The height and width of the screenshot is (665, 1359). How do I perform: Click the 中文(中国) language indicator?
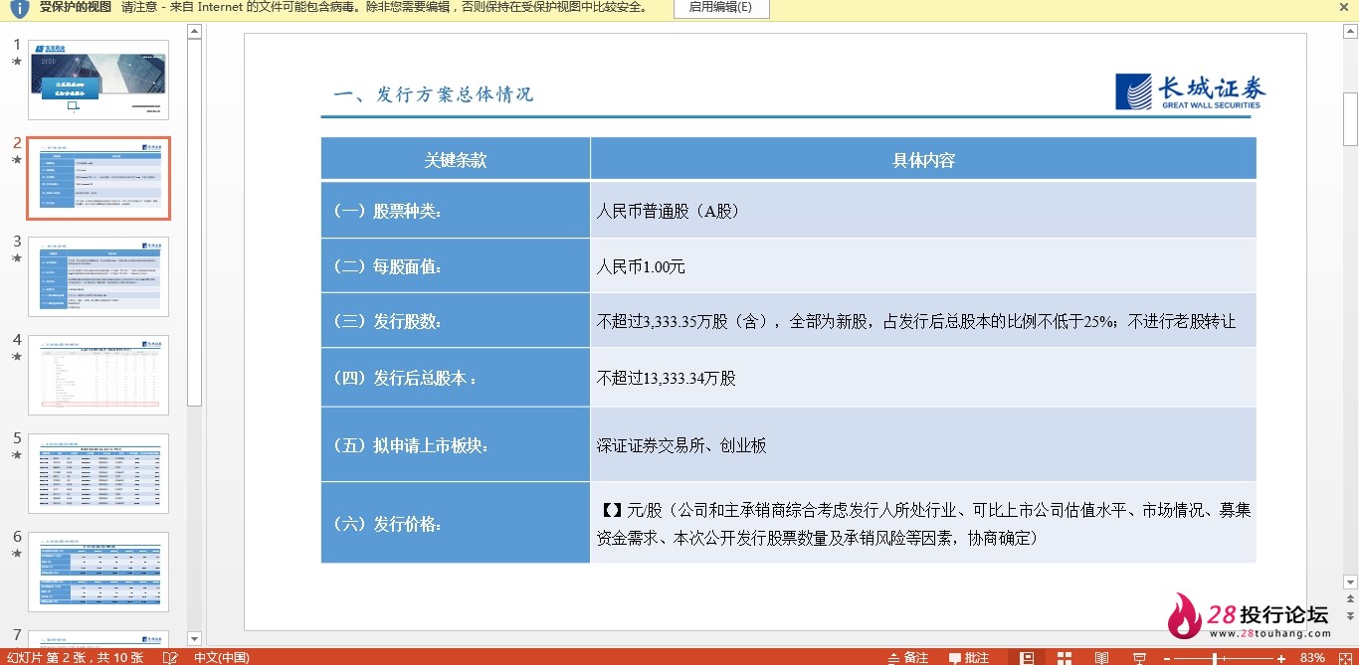coord(221,657)
